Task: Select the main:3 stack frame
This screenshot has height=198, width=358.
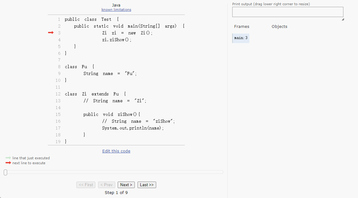Action: (241, 38)
